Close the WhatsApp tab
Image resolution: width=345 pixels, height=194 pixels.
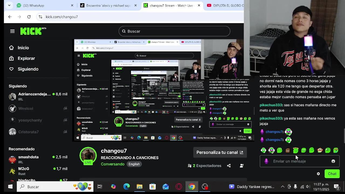[x=72, y=5]
